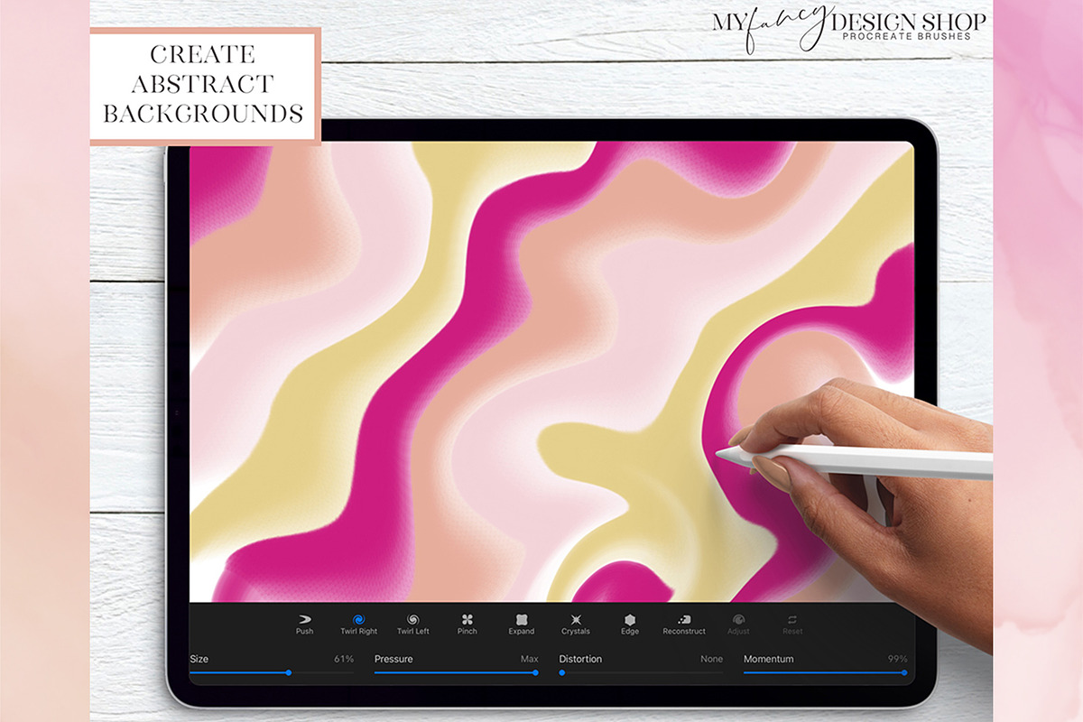Select the Push liquify mode
Image resolution: width=1083 pixels, height=722 pixels.
coord(304,625)
